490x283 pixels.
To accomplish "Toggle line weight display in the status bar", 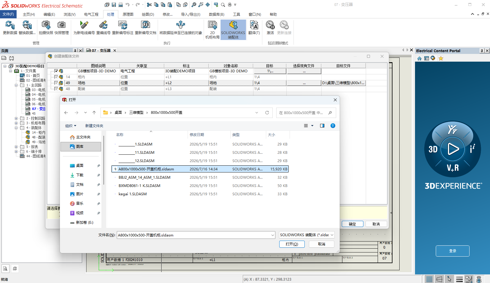I will (x=459, y=279).
